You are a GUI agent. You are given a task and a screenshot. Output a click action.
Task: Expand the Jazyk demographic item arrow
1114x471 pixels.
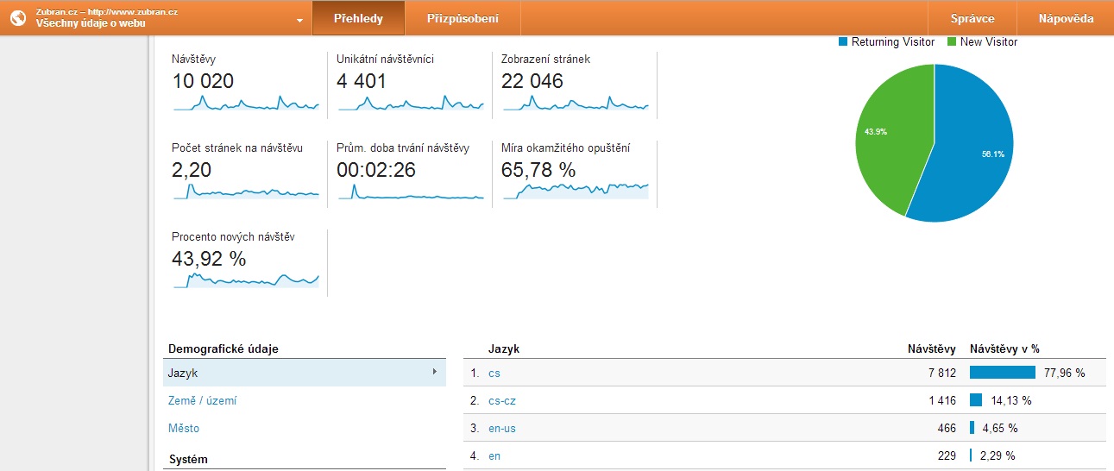[x=434, y=373]
